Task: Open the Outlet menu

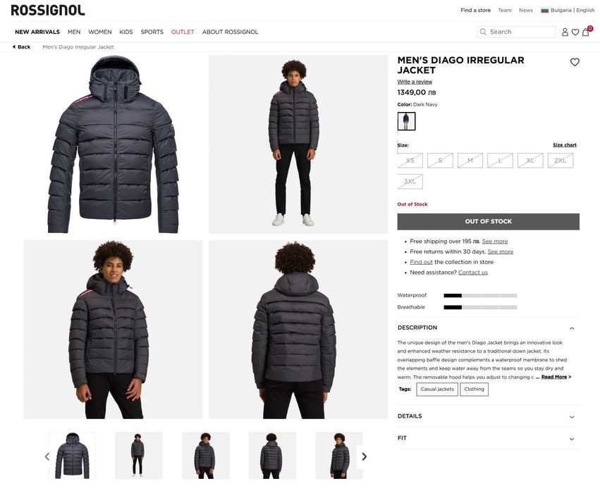Action: pyautogui.click(x=183, y=32)
